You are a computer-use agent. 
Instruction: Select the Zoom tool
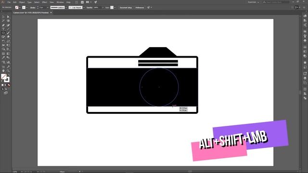coord(8,71)
